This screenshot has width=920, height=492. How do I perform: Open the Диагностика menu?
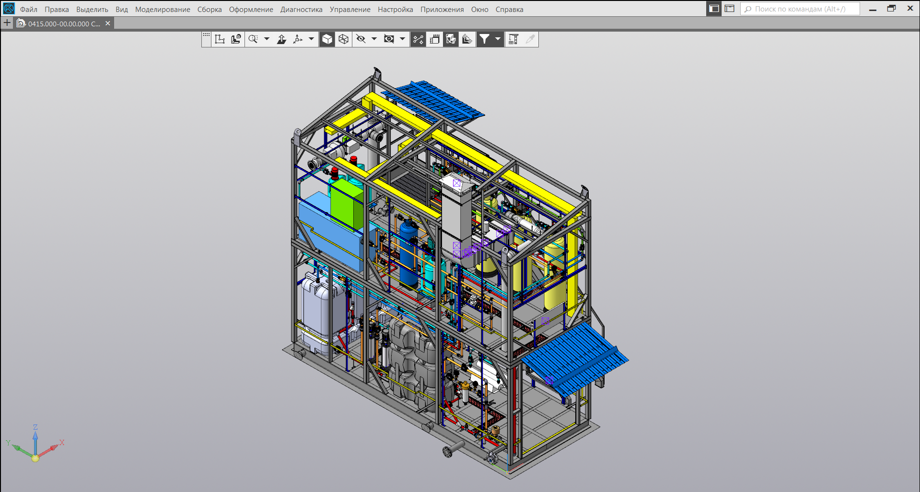click(301, 10)
